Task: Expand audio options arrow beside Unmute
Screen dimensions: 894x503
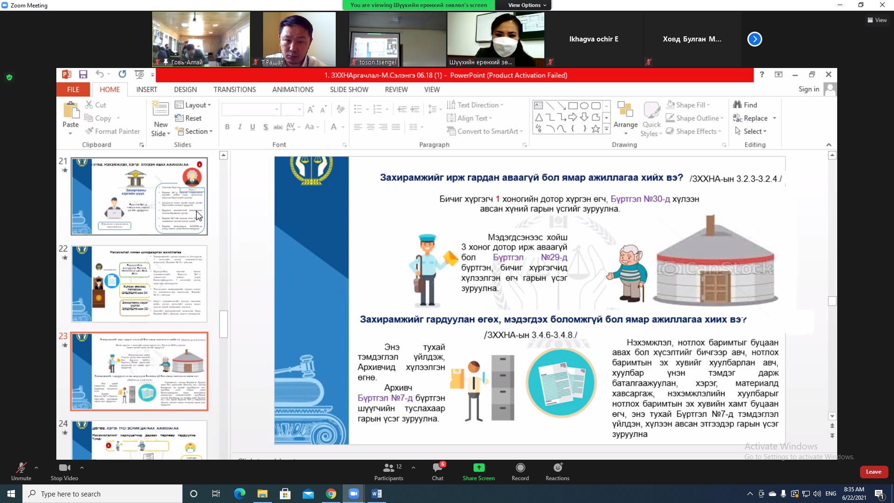Action: [x=36, y=468]
